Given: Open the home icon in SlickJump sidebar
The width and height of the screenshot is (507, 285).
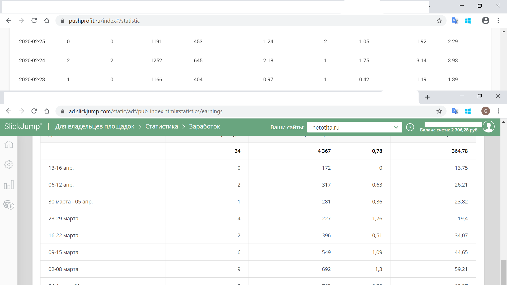Looking at the screenshot, I should (x=9, y=144).
